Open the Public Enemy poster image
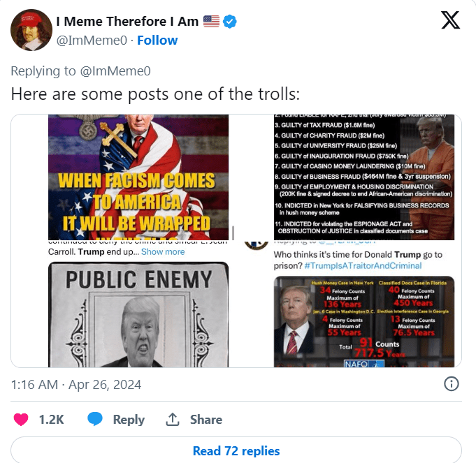 [x=138, y=315]
